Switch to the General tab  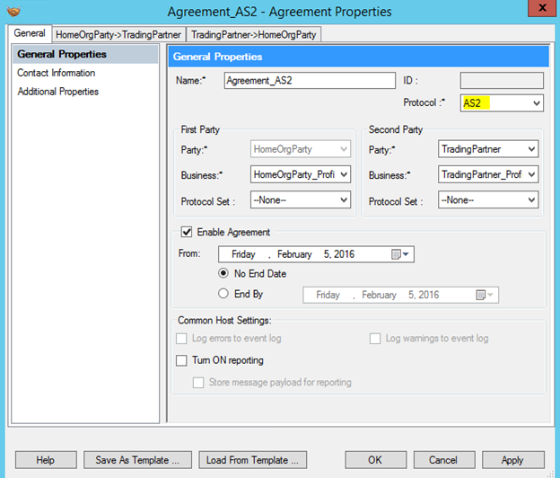pos(30,33)
